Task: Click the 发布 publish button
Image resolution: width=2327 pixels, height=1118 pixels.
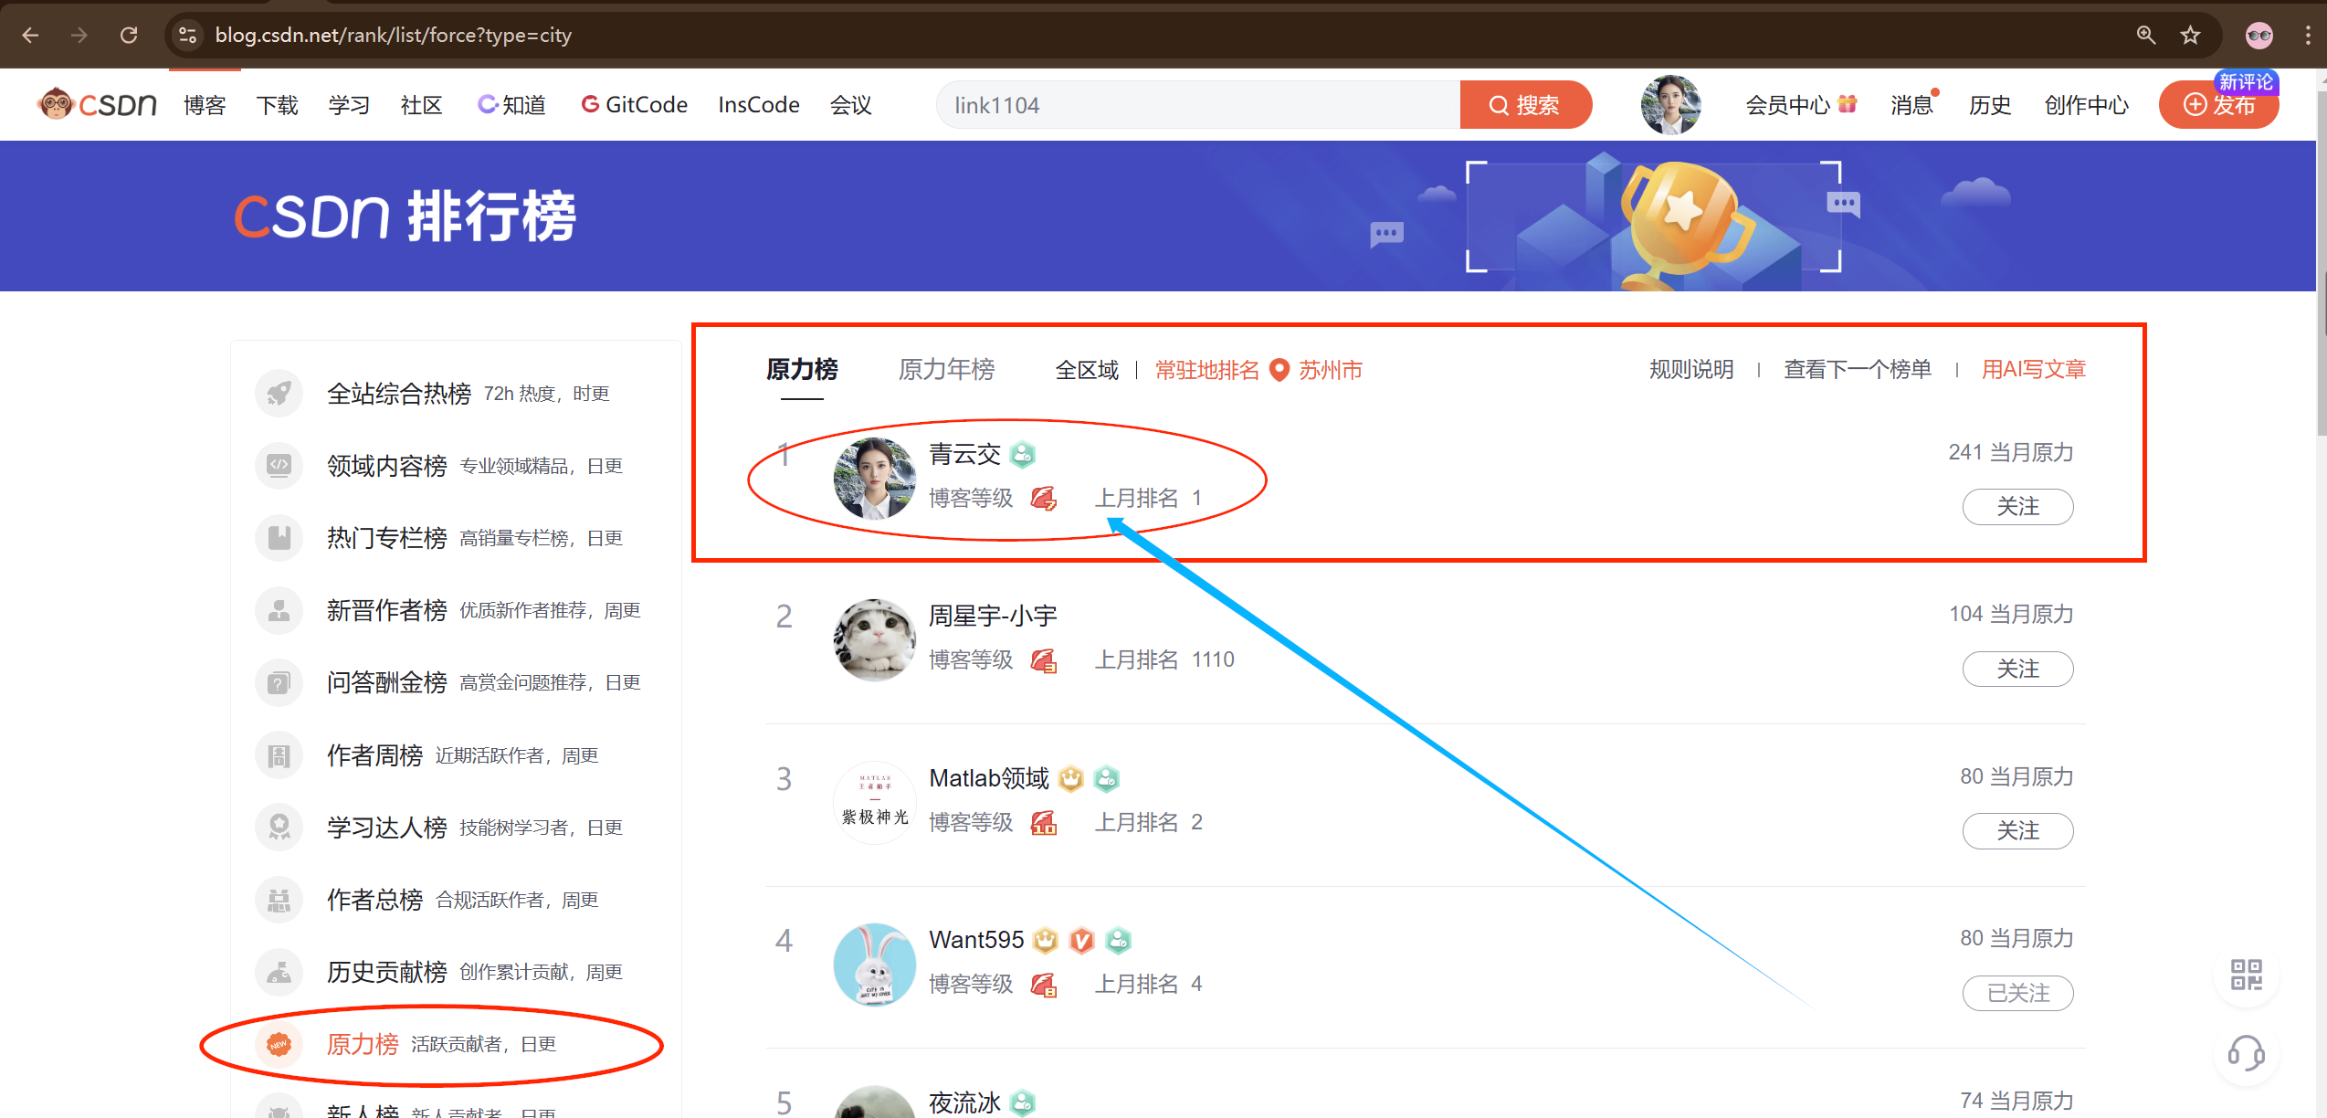Action: pyautogui.click(x=2218, y=105)
